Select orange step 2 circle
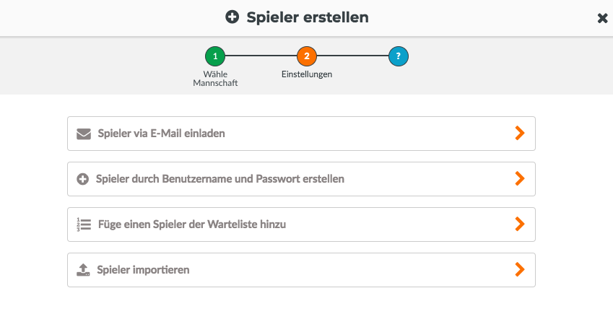 (x=307, y=56)
